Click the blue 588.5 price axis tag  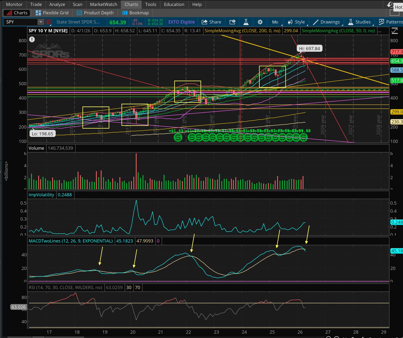tap(397, 71)
